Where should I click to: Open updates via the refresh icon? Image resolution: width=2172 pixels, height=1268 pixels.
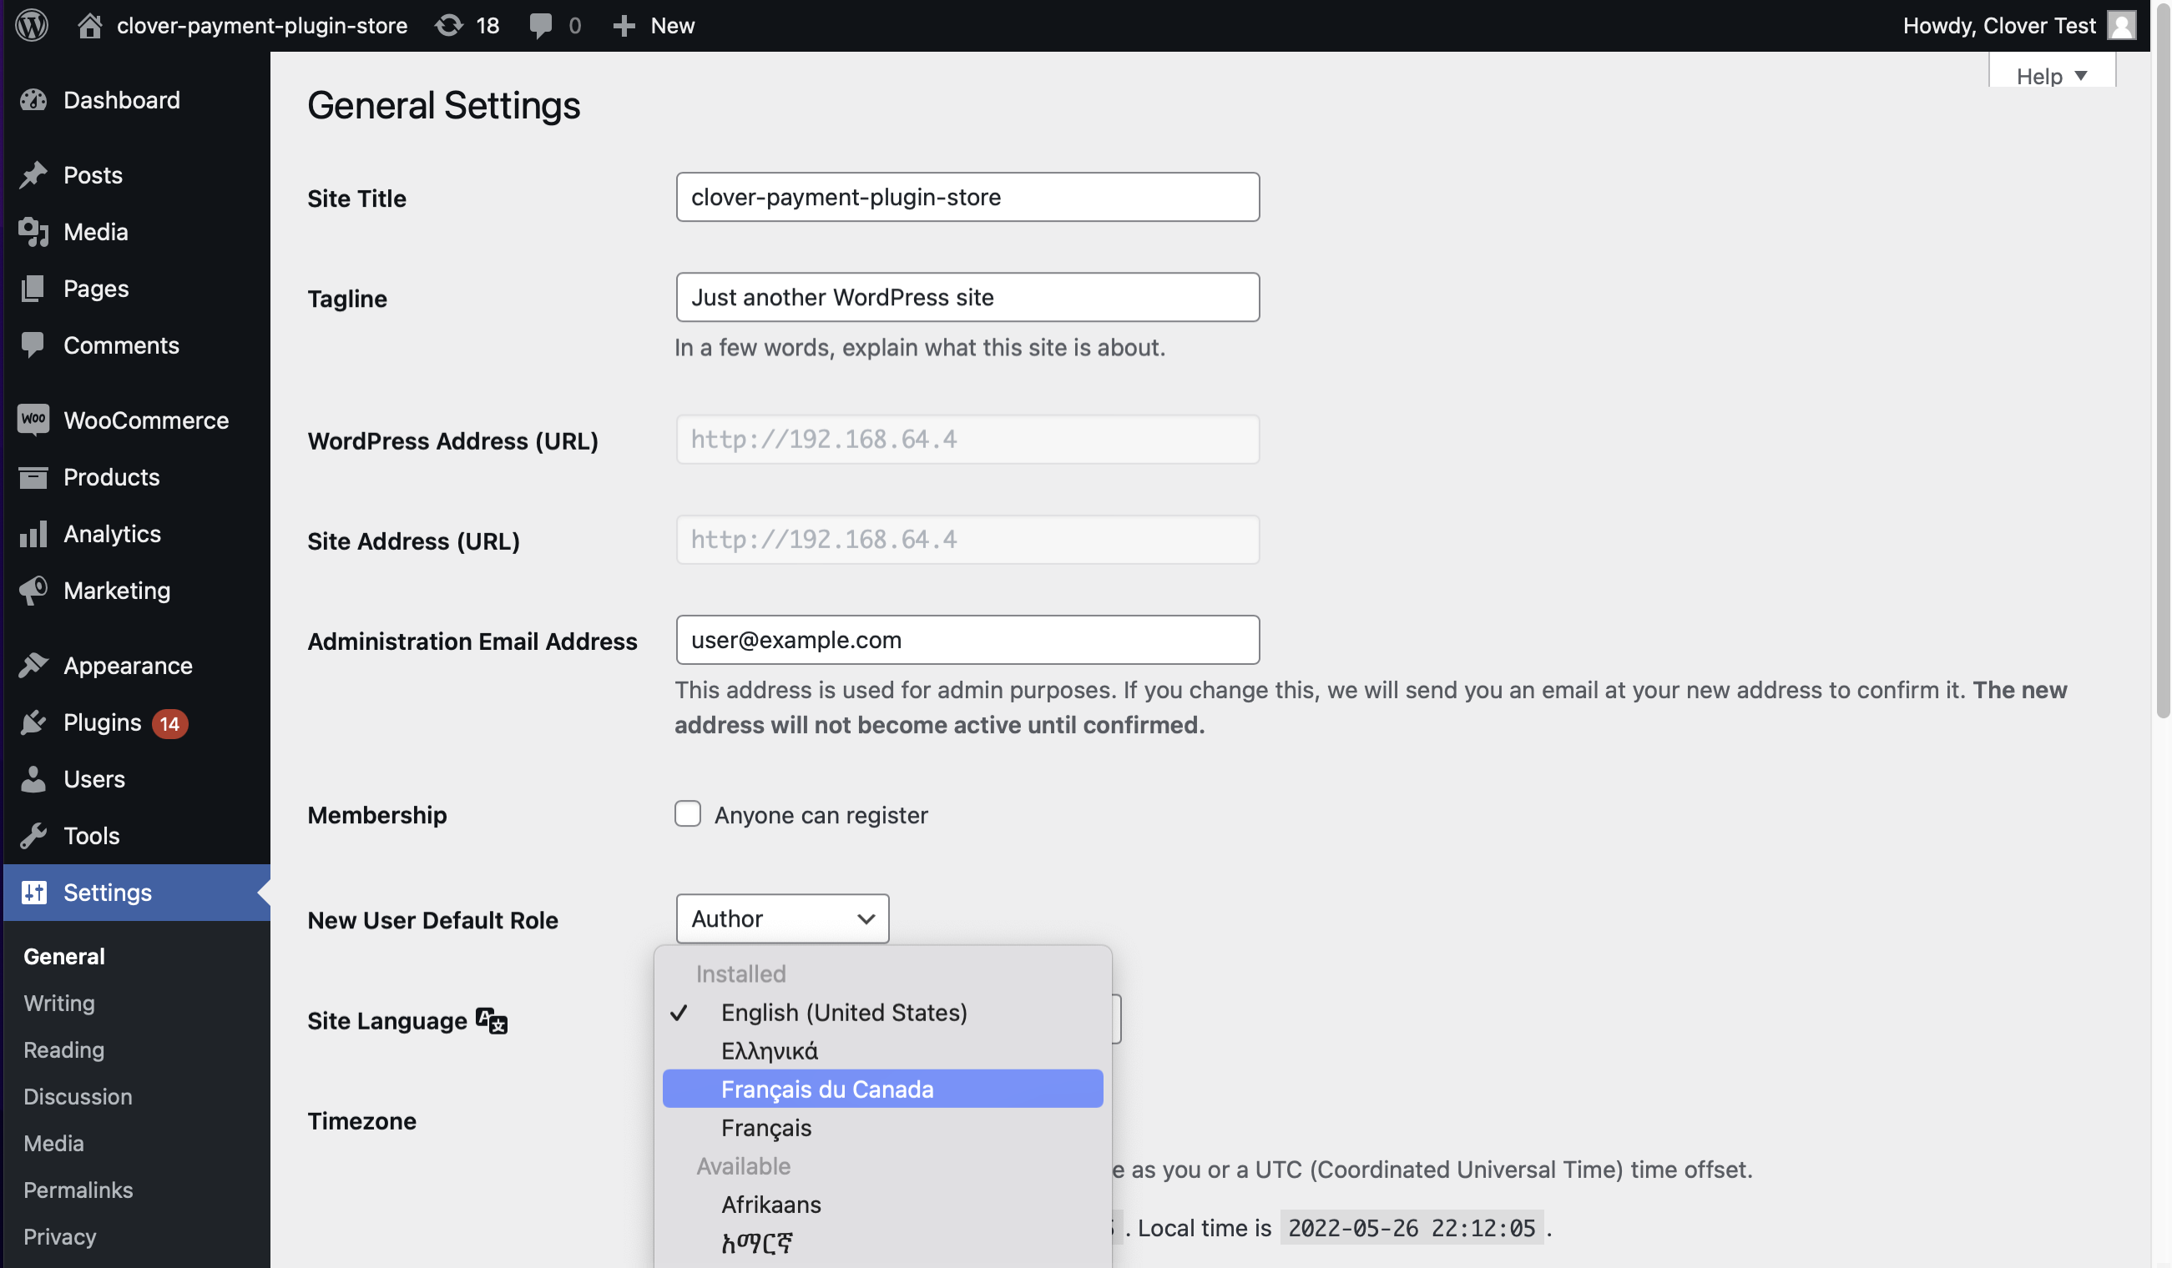pyautogui.click(x=448, y=25)
